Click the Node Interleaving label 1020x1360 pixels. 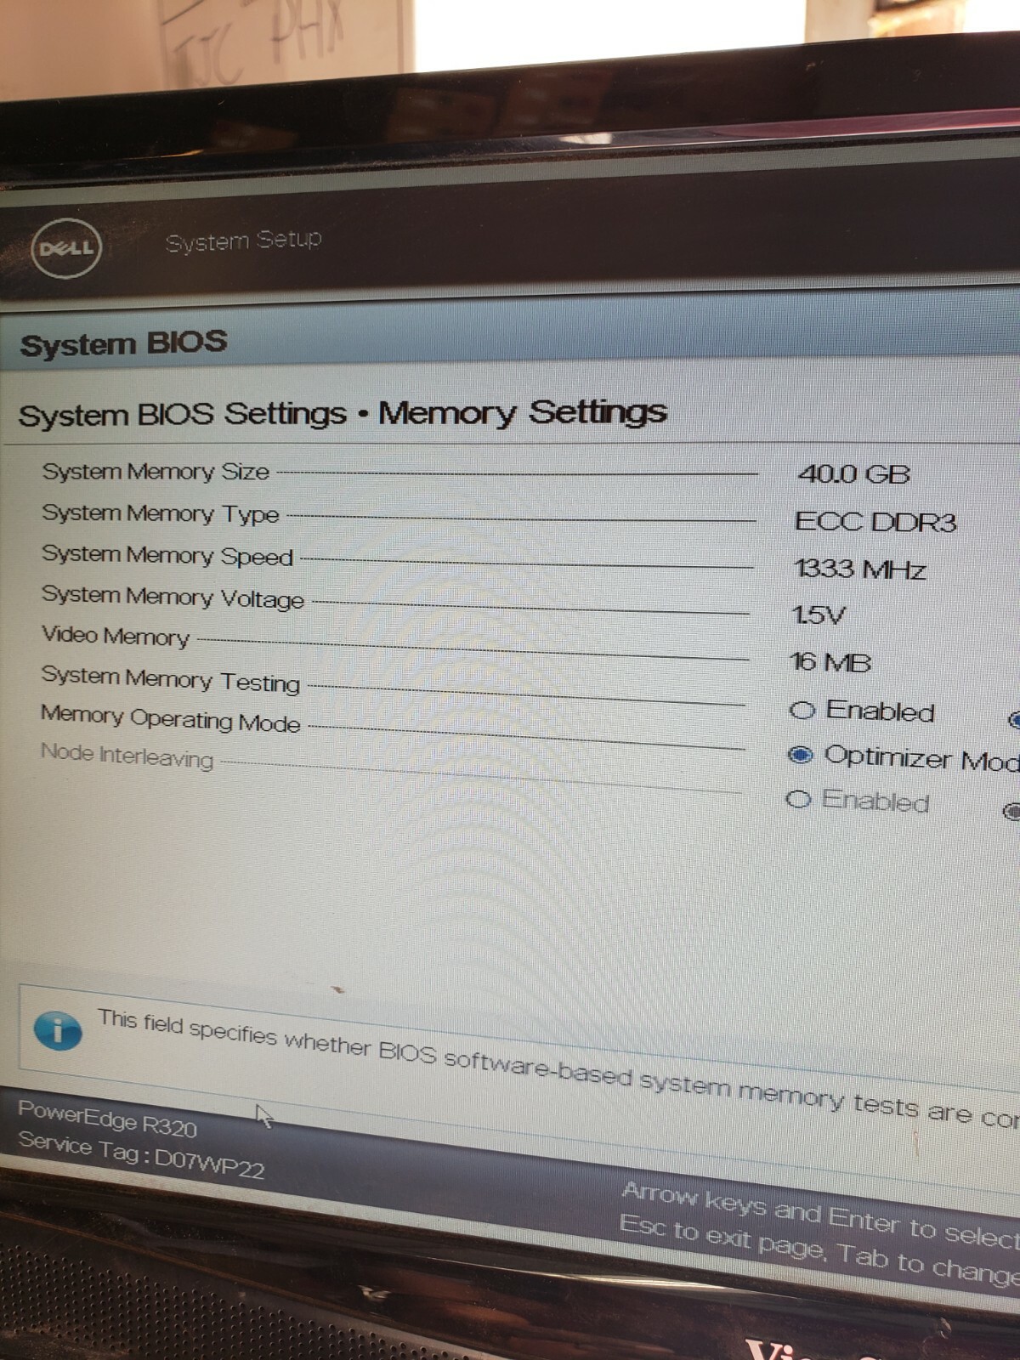(x=127, y=755)
